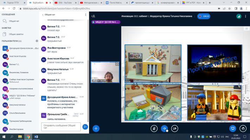Image resolution: width=250 pixels, height=140 pixels.
Task: Open Word from the Windows taskbar
Action: tap(36, 136)
